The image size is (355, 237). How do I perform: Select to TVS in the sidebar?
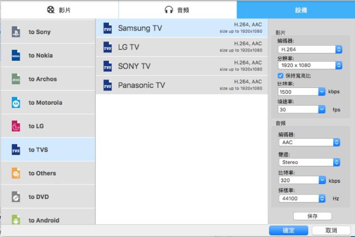point(48,150)
